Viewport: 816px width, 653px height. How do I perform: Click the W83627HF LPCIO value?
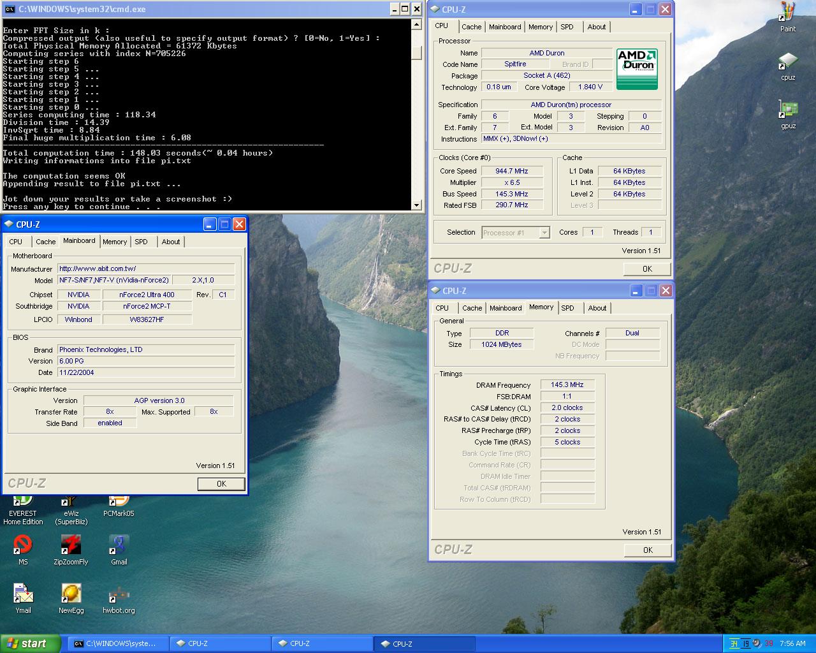click(147, 319)
